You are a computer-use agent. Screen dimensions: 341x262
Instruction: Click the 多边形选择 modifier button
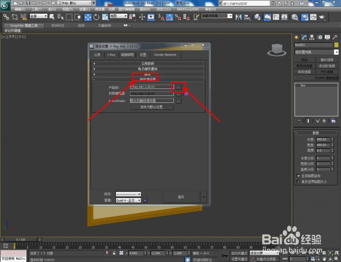click(x=327, y=65)
